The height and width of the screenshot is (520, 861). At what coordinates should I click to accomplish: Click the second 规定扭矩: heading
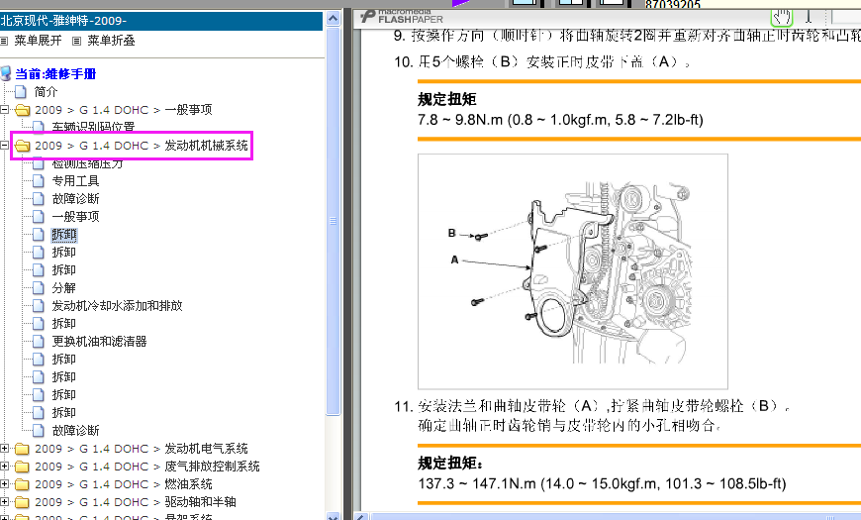coord(450,464)
